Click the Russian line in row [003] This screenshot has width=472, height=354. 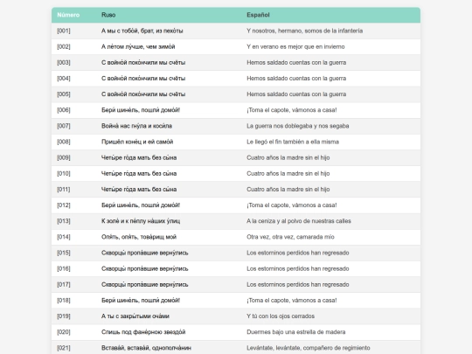(x=143, y=63)
